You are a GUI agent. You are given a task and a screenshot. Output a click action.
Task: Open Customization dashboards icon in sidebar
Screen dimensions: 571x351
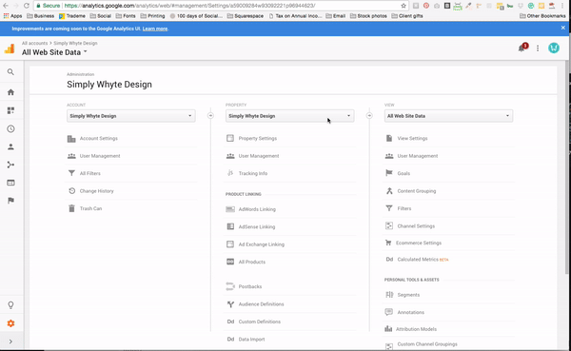coord(10,110)
